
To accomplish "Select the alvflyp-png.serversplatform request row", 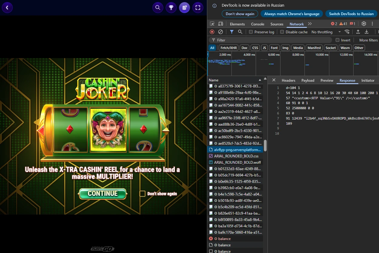I will [x=235, y=150].
